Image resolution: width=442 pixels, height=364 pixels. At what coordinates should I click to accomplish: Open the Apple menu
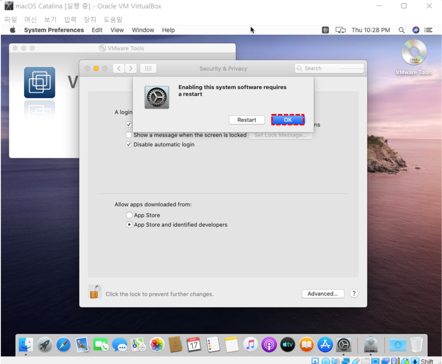tap(13, 30)
